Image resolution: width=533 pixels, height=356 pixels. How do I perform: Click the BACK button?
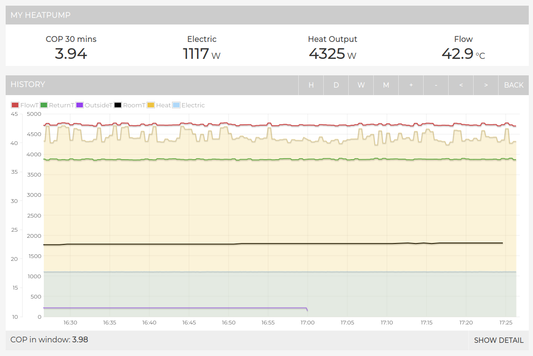pos(514,85)
